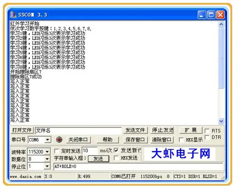
Task: Click the 保存窗口 button
Action: pos(135,140)
